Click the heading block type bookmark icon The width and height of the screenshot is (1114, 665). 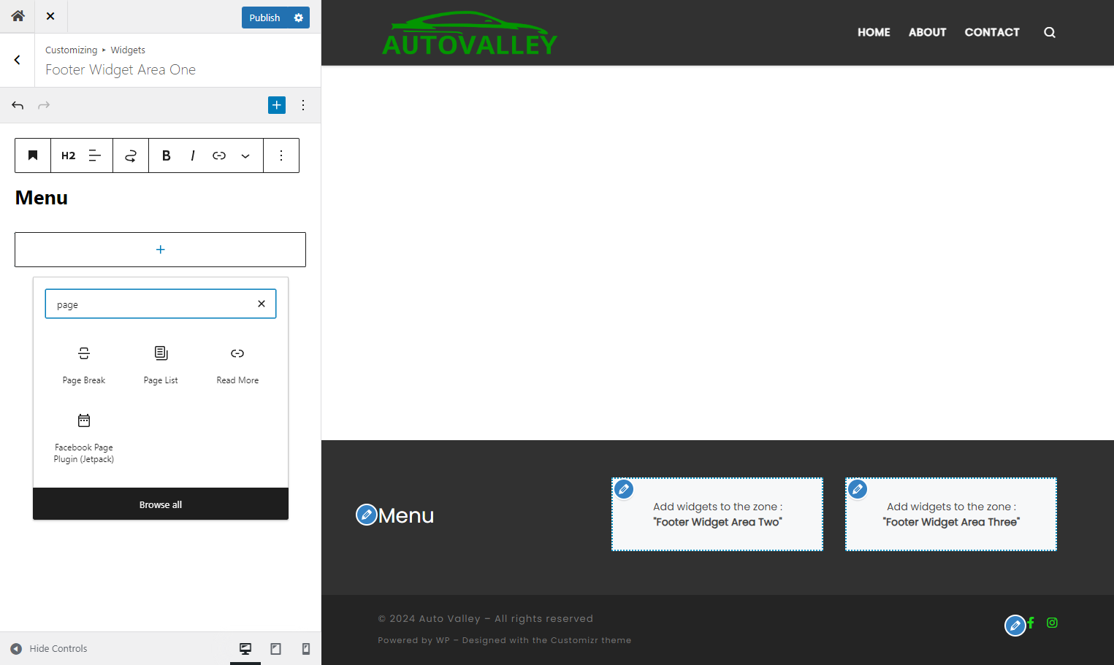[33, 155]
